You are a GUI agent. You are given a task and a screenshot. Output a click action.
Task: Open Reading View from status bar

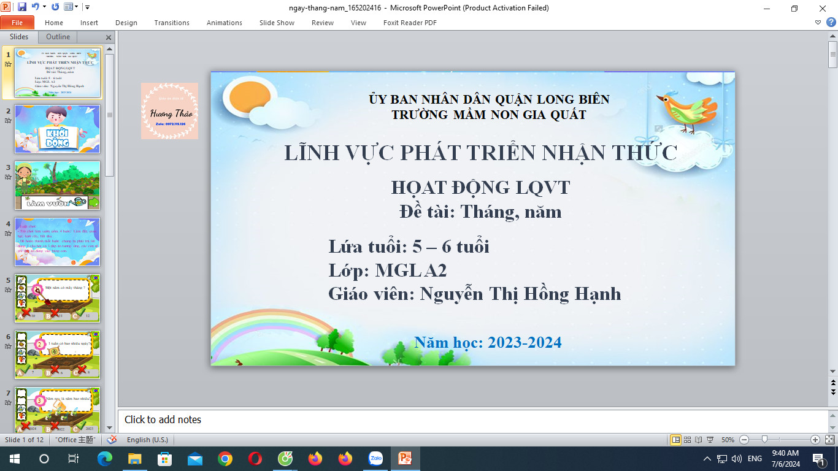[699, 440]
